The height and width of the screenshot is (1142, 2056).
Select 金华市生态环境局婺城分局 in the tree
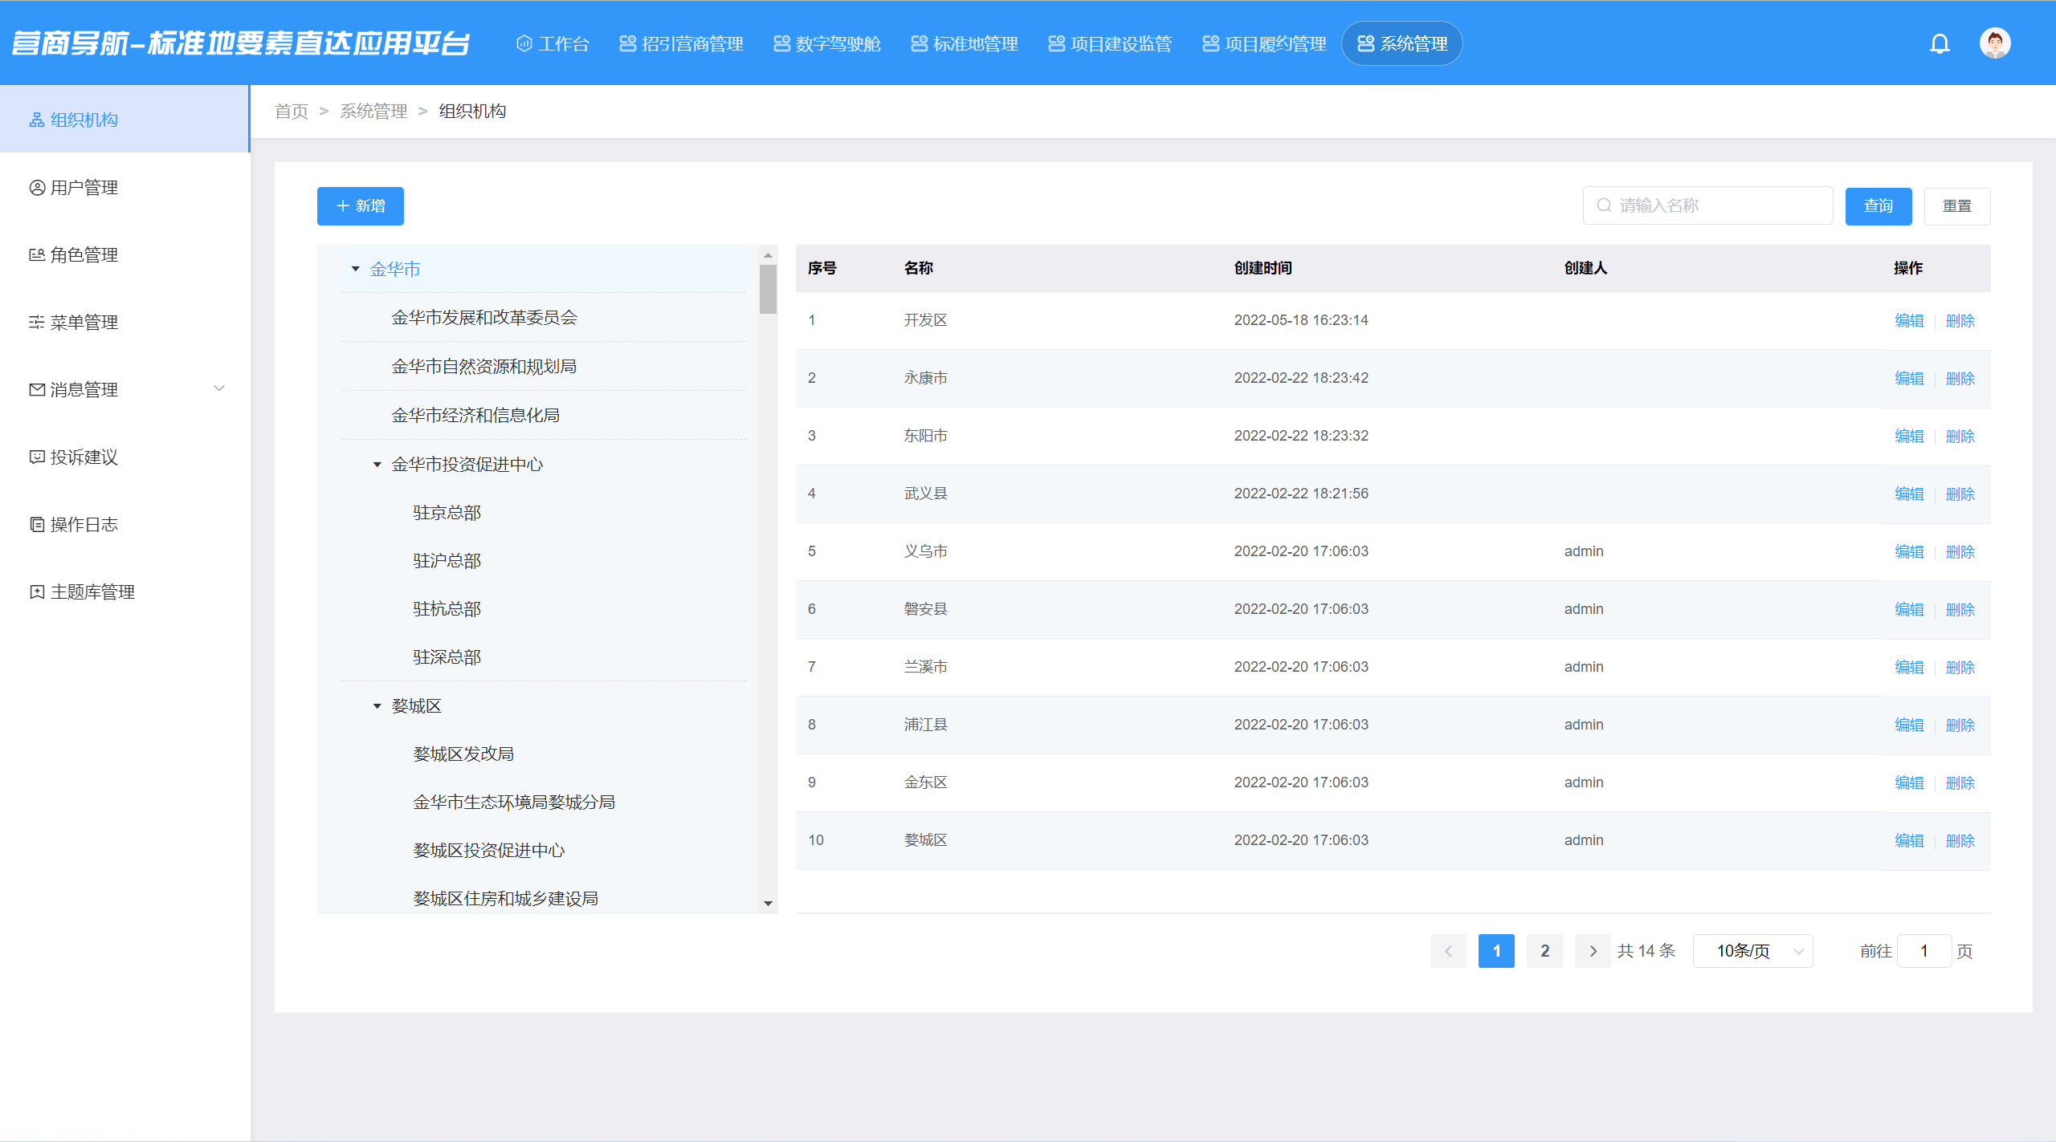514,803
